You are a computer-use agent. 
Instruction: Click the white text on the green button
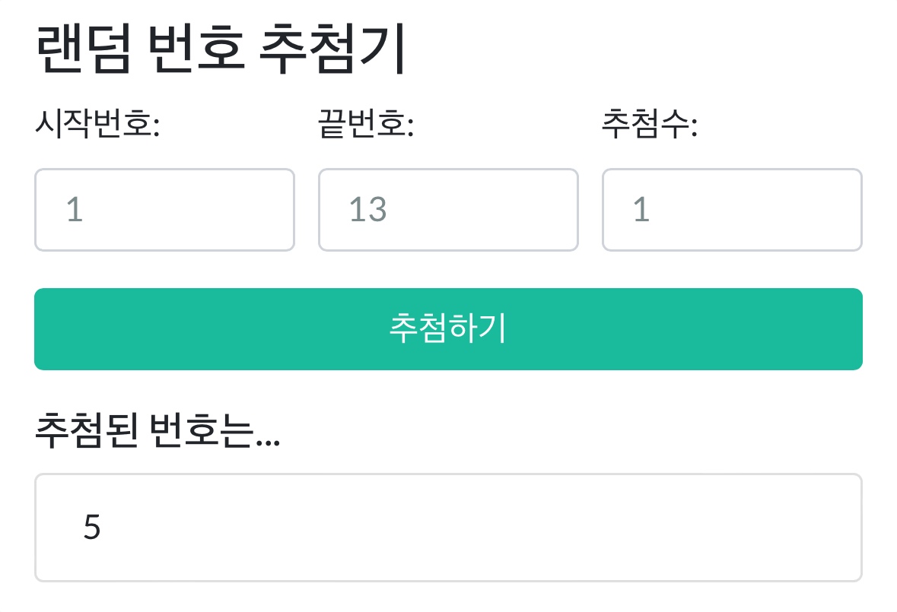[448, 329]
